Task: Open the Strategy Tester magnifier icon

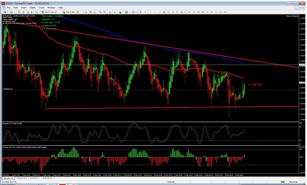Action: click(37, 12)
